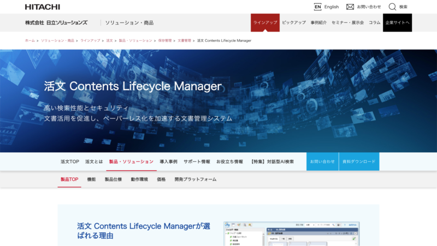Open the お役立ち情報 tab
The image size is (437, 246).
coord(229,161)
